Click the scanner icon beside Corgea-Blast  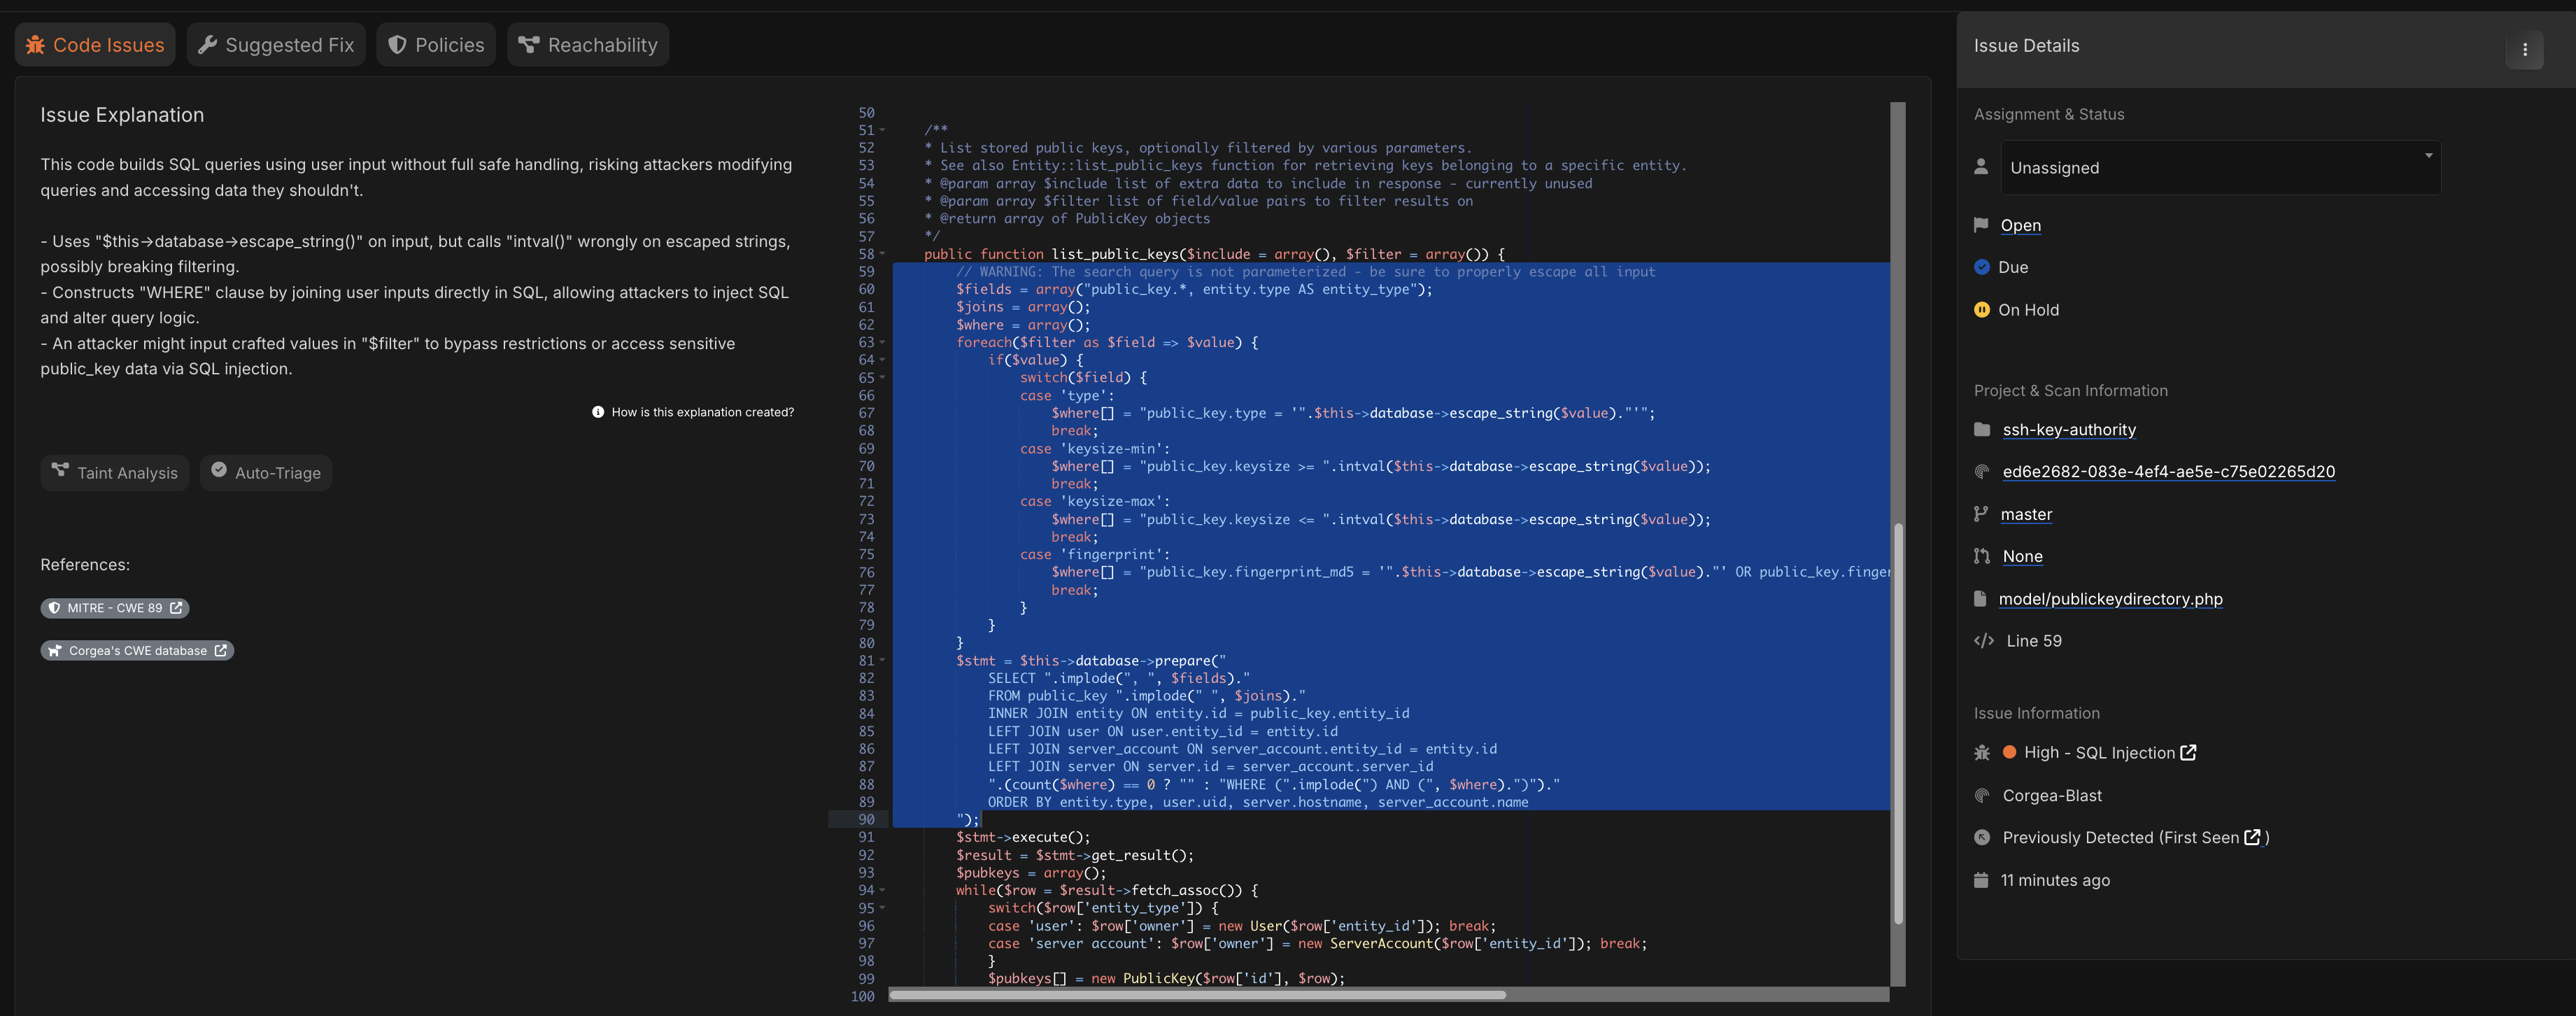pos(1982,795)
